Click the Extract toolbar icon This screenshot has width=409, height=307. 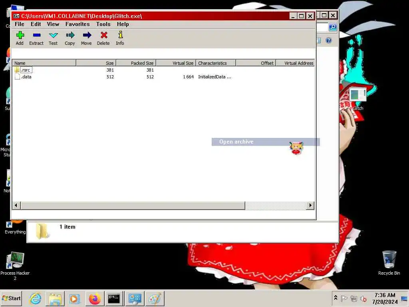pyautogui.click(x=36, y=38)
